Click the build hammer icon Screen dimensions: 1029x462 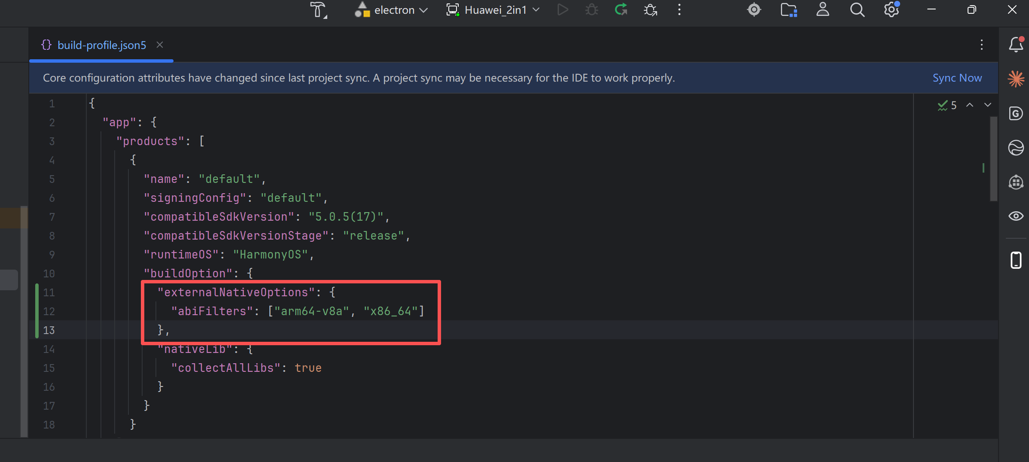pos(318,9)
